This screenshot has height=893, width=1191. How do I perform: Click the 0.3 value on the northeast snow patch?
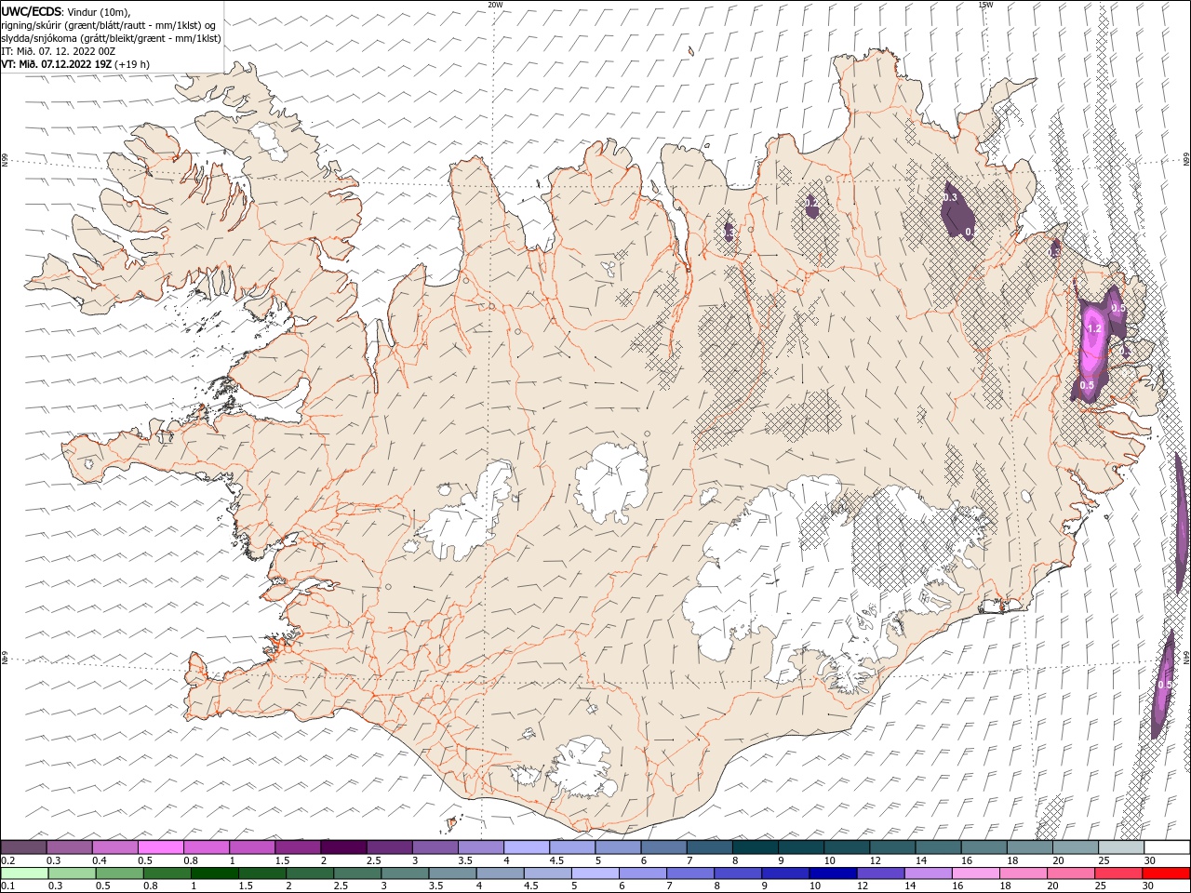tap(950, 197)
